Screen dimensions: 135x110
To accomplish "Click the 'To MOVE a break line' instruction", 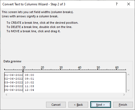I will [34, 31].
